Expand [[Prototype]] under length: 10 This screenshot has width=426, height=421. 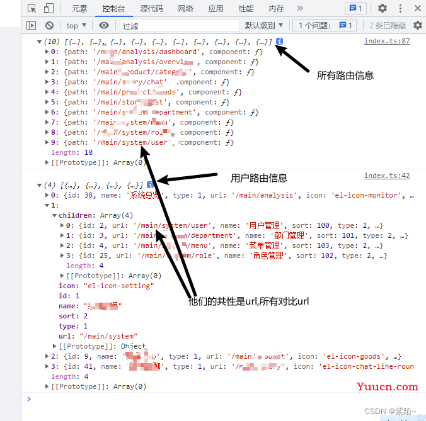tap(47, 162)
